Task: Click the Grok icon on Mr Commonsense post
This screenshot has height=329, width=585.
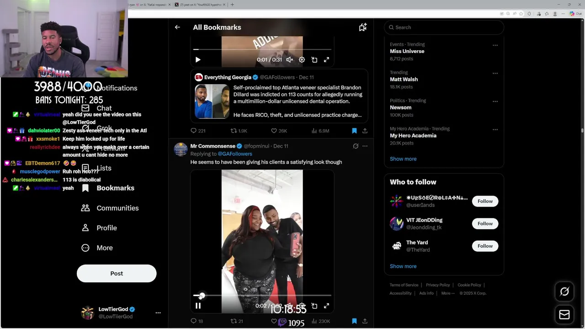Action: click(x=356, y=146)
